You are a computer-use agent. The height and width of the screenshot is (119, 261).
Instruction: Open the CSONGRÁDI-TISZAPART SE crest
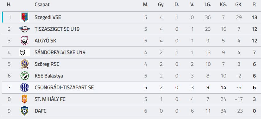coord(25,87)
